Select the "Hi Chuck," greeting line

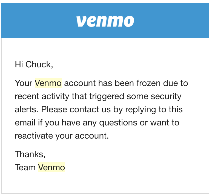pyautogui.click(x=34, y=64)
